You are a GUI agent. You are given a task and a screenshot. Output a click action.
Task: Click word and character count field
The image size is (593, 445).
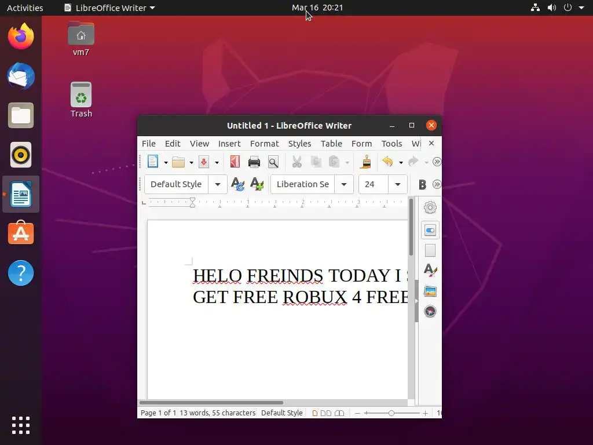coord(218,413)
